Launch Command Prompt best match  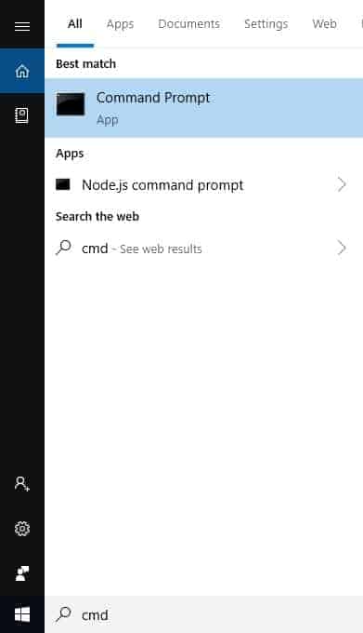[x=204, y=108]
